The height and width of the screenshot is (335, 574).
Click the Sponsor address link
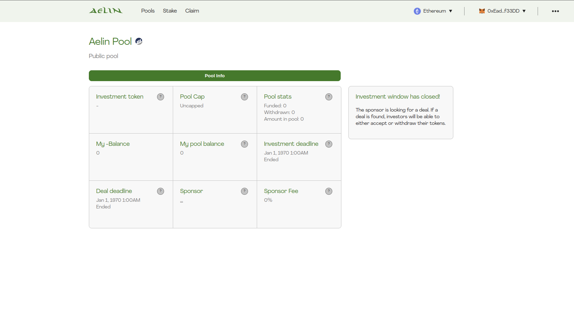[x=182, y=201]
